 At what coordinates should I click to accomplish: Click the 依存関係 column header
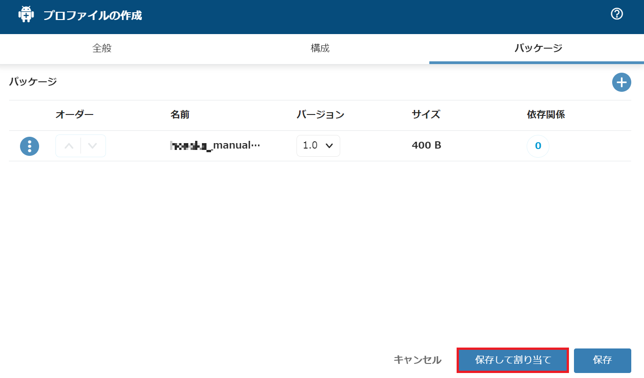click(x=546, y=114)
